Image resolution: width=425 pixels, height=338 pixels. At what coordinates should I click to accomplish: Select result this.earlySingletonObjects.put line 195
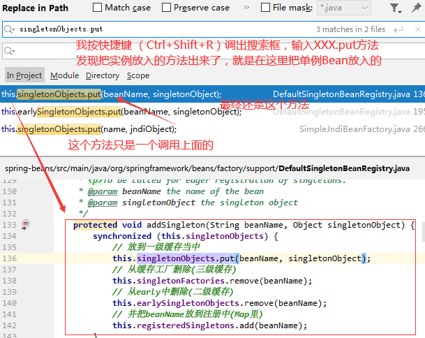[x=212, y=111]
